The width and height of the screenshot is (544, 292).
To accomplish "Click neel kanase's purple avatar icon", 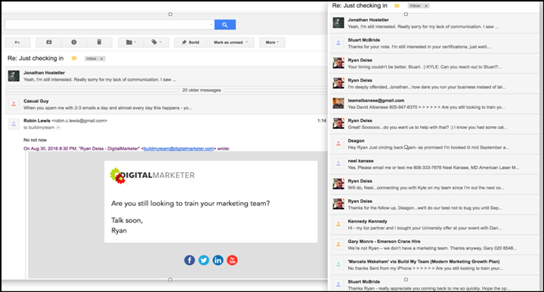I will 338,164.
